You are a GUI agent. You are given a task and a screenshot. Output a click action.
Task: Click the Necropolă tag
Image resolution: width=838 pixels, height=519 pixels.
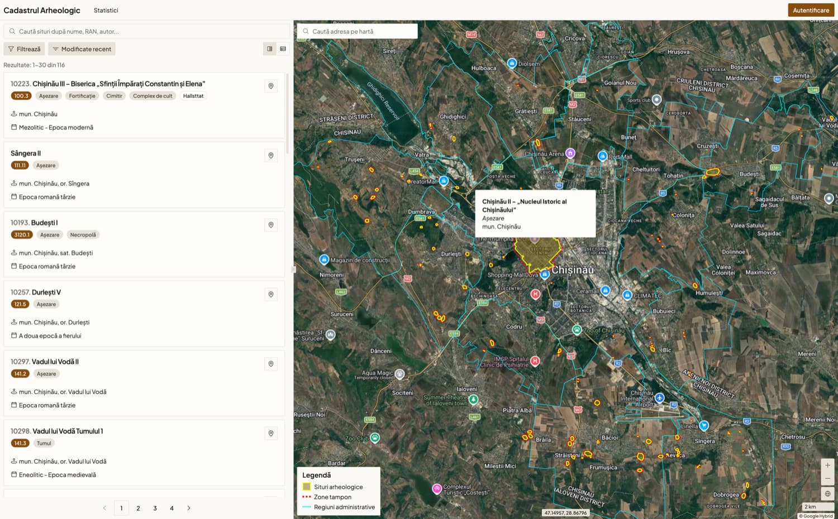click(x=83, y=235)
